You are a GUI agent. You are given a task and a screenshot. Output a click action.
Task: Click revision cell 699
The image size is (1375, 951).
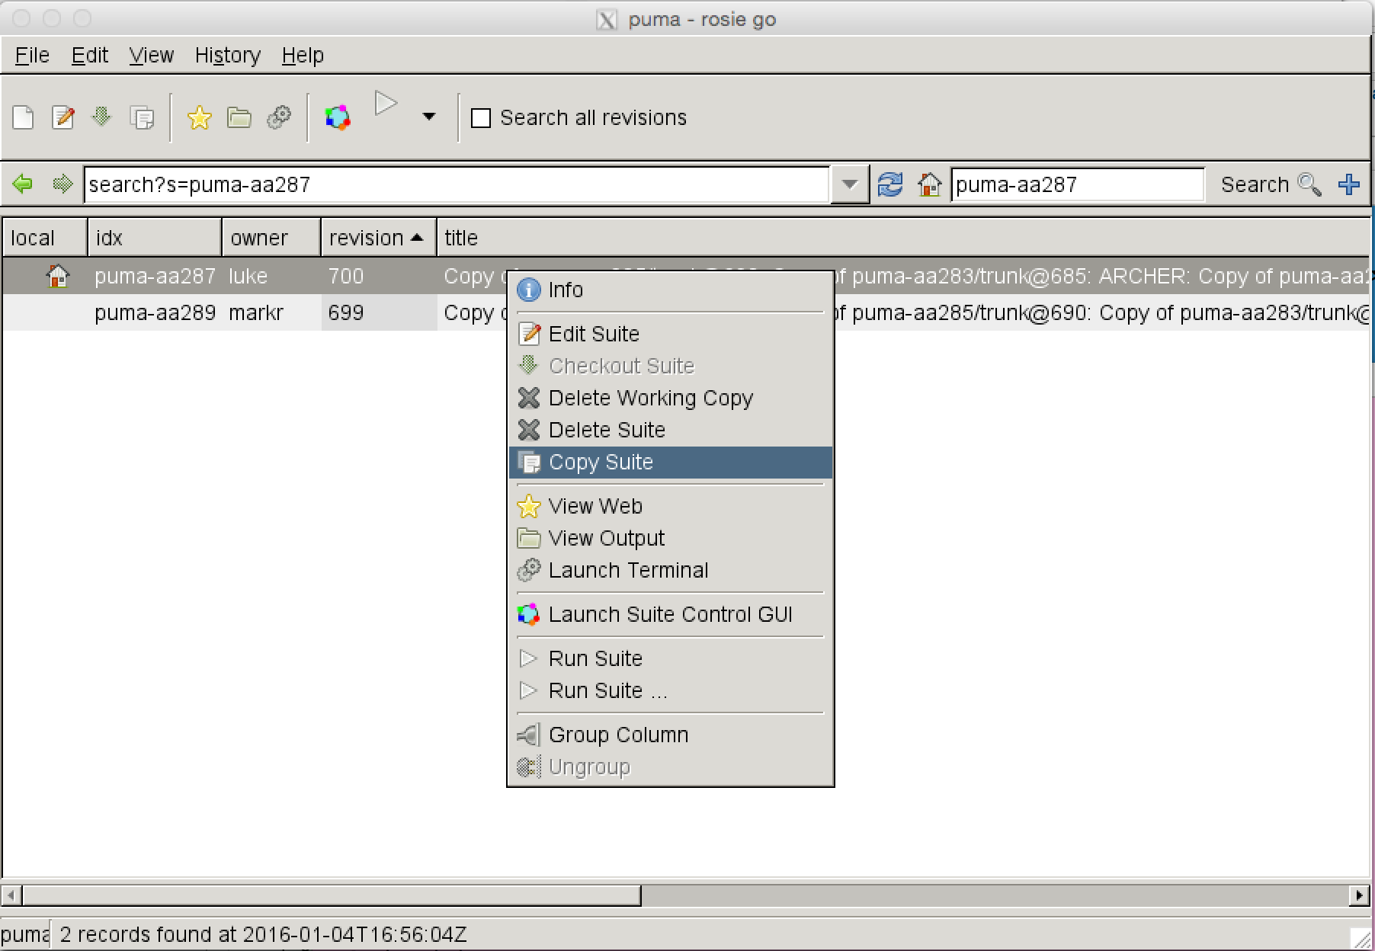tap(379, 312)
